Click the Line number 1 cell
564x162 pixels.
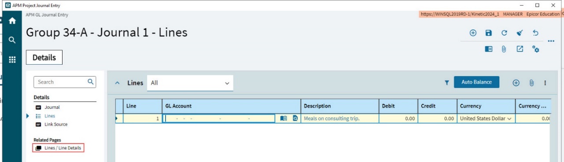tap(142, 118)
